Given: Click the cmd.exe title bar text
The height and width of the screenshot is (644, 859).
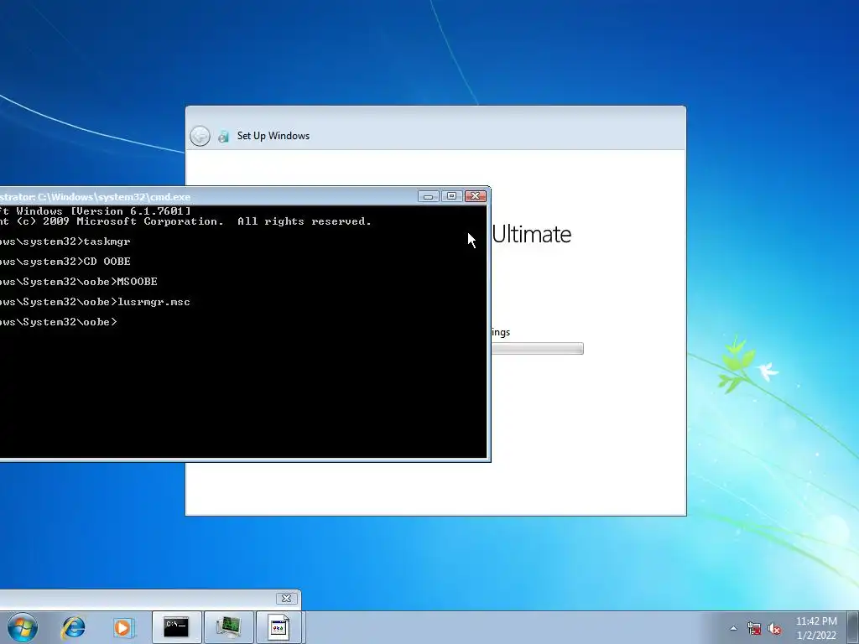Looking at the screenshot, I should pos(96,196).
